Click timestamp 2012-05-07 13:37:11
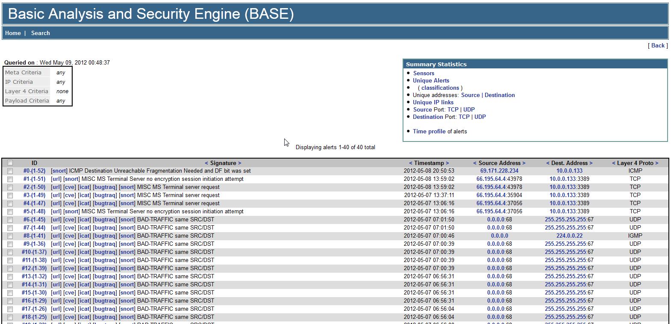Image resolution: width=671 pixels, height=324 pixels. click(x=429, y=195)
